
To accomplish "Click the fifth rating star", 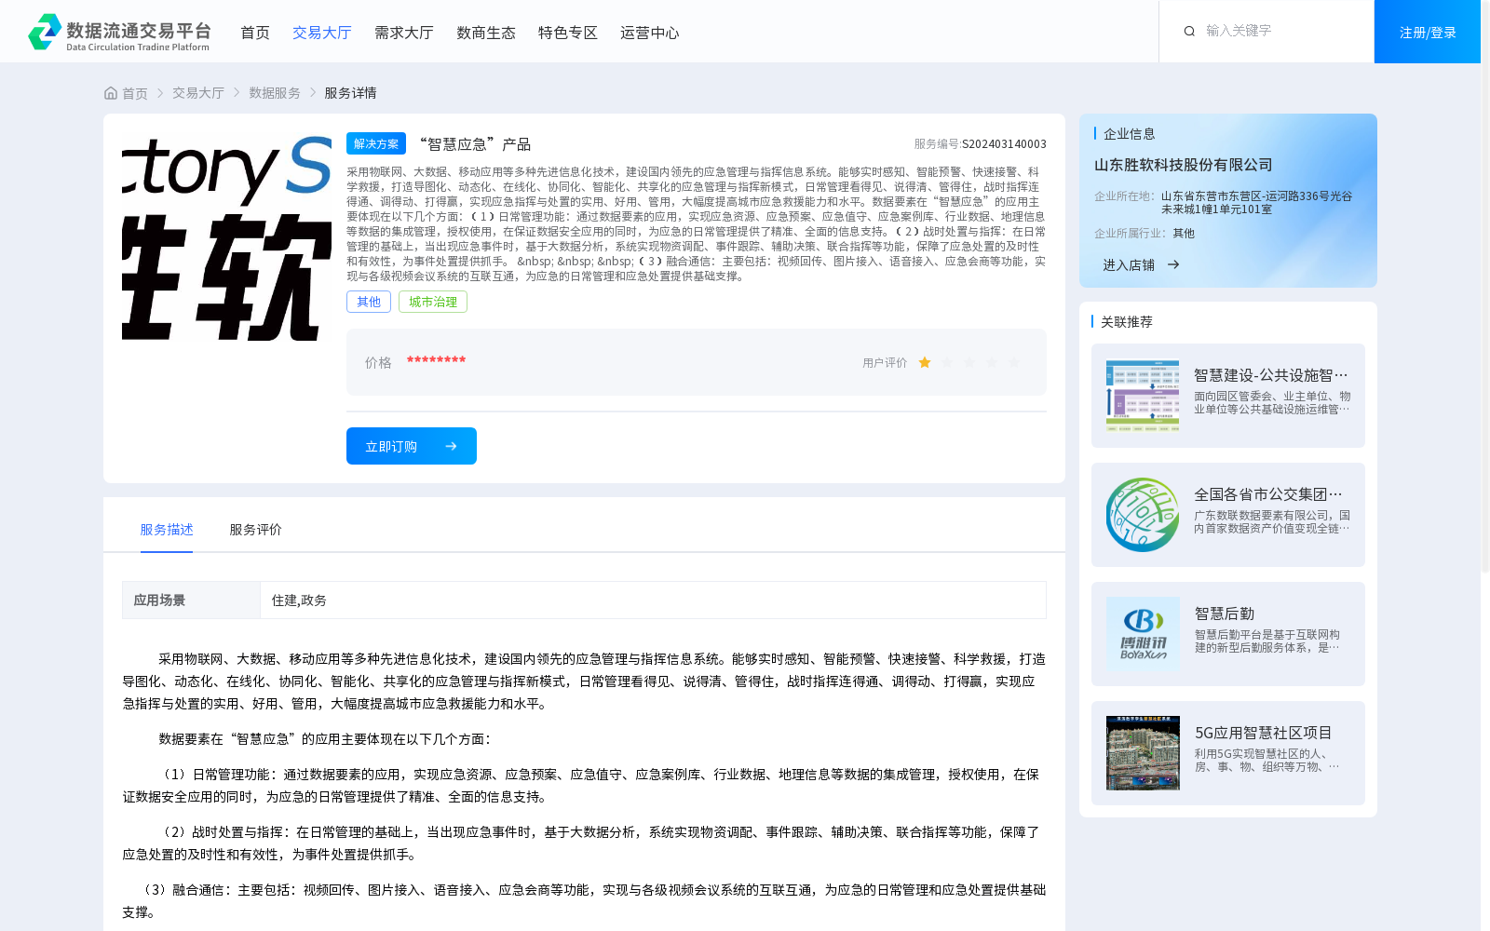I will (1014, 362).
